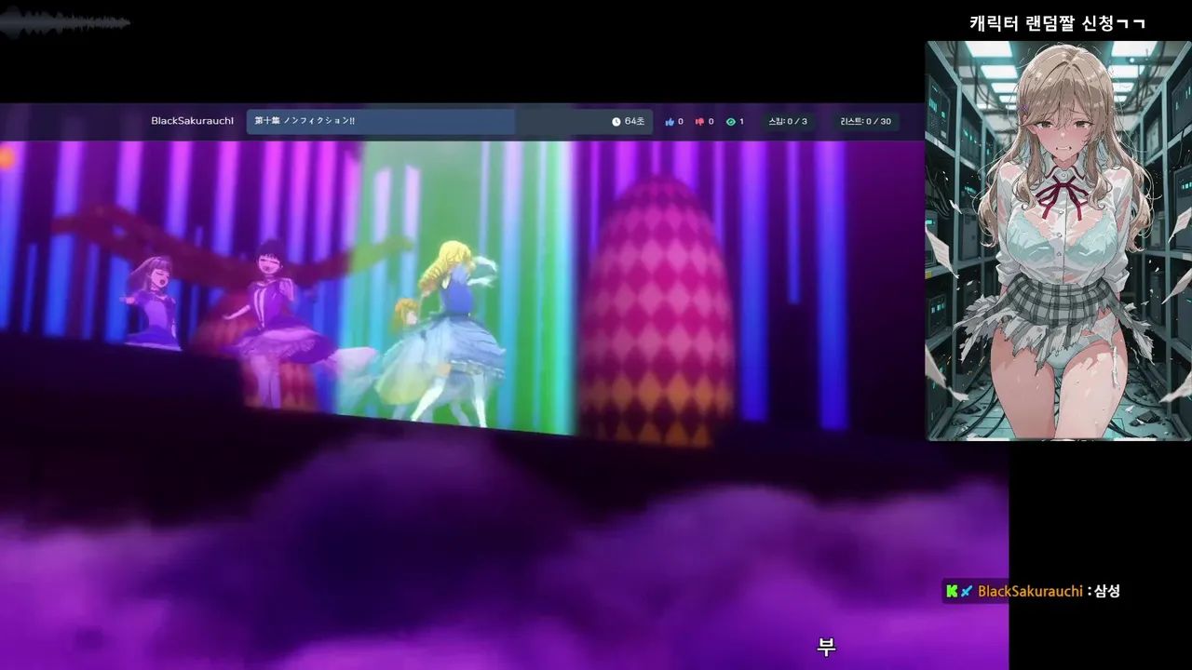Click the '캐릭터 랜덤짤 신청ㄱㄱ' heading
The height and width of the screenshot is (670, 1192).
point(1057,23)
